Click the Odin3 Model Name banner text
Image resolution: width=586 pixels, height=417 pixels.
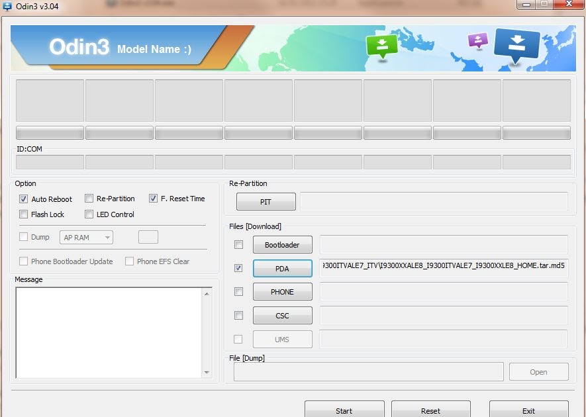point(121,48)
